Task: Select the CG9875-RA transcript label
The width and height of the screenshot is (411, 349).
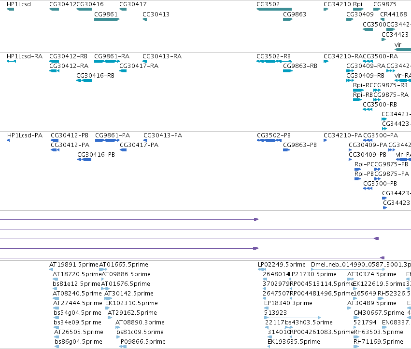Action: click(x=391, y=95)
